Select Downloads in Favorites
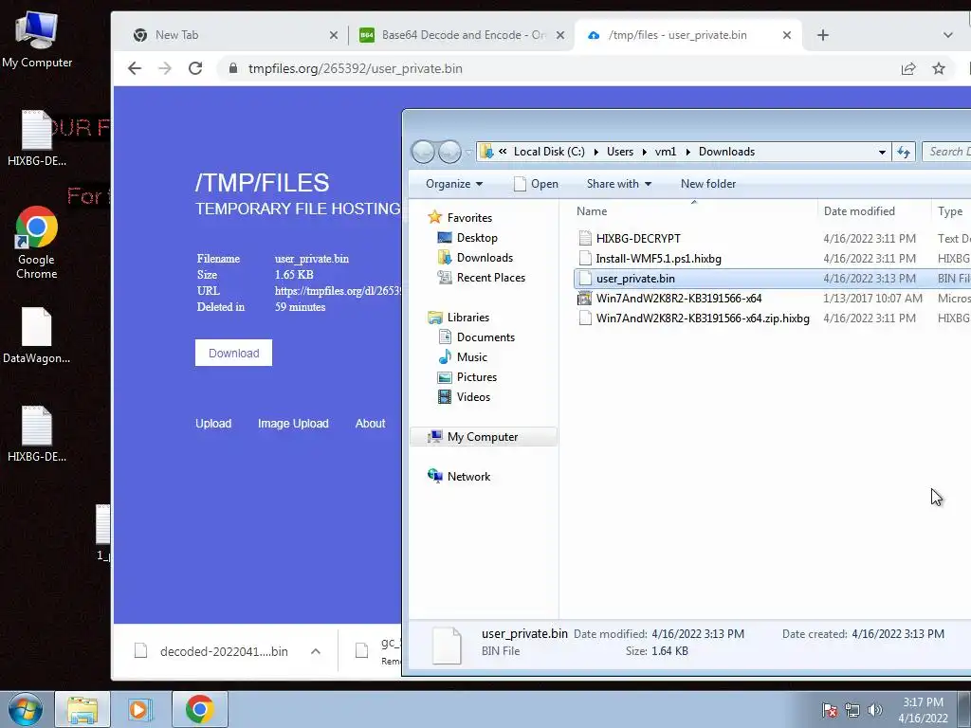This screenshot has height=728, width=971. click(485, 258)
